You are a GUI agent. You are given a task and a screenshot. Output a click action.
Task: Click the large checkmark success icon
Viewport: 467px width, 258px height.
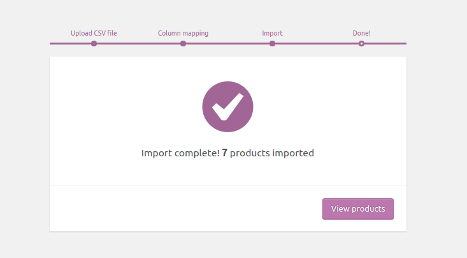click(227, 107)
